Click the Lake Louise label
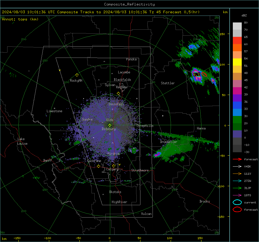 (22, 141)
